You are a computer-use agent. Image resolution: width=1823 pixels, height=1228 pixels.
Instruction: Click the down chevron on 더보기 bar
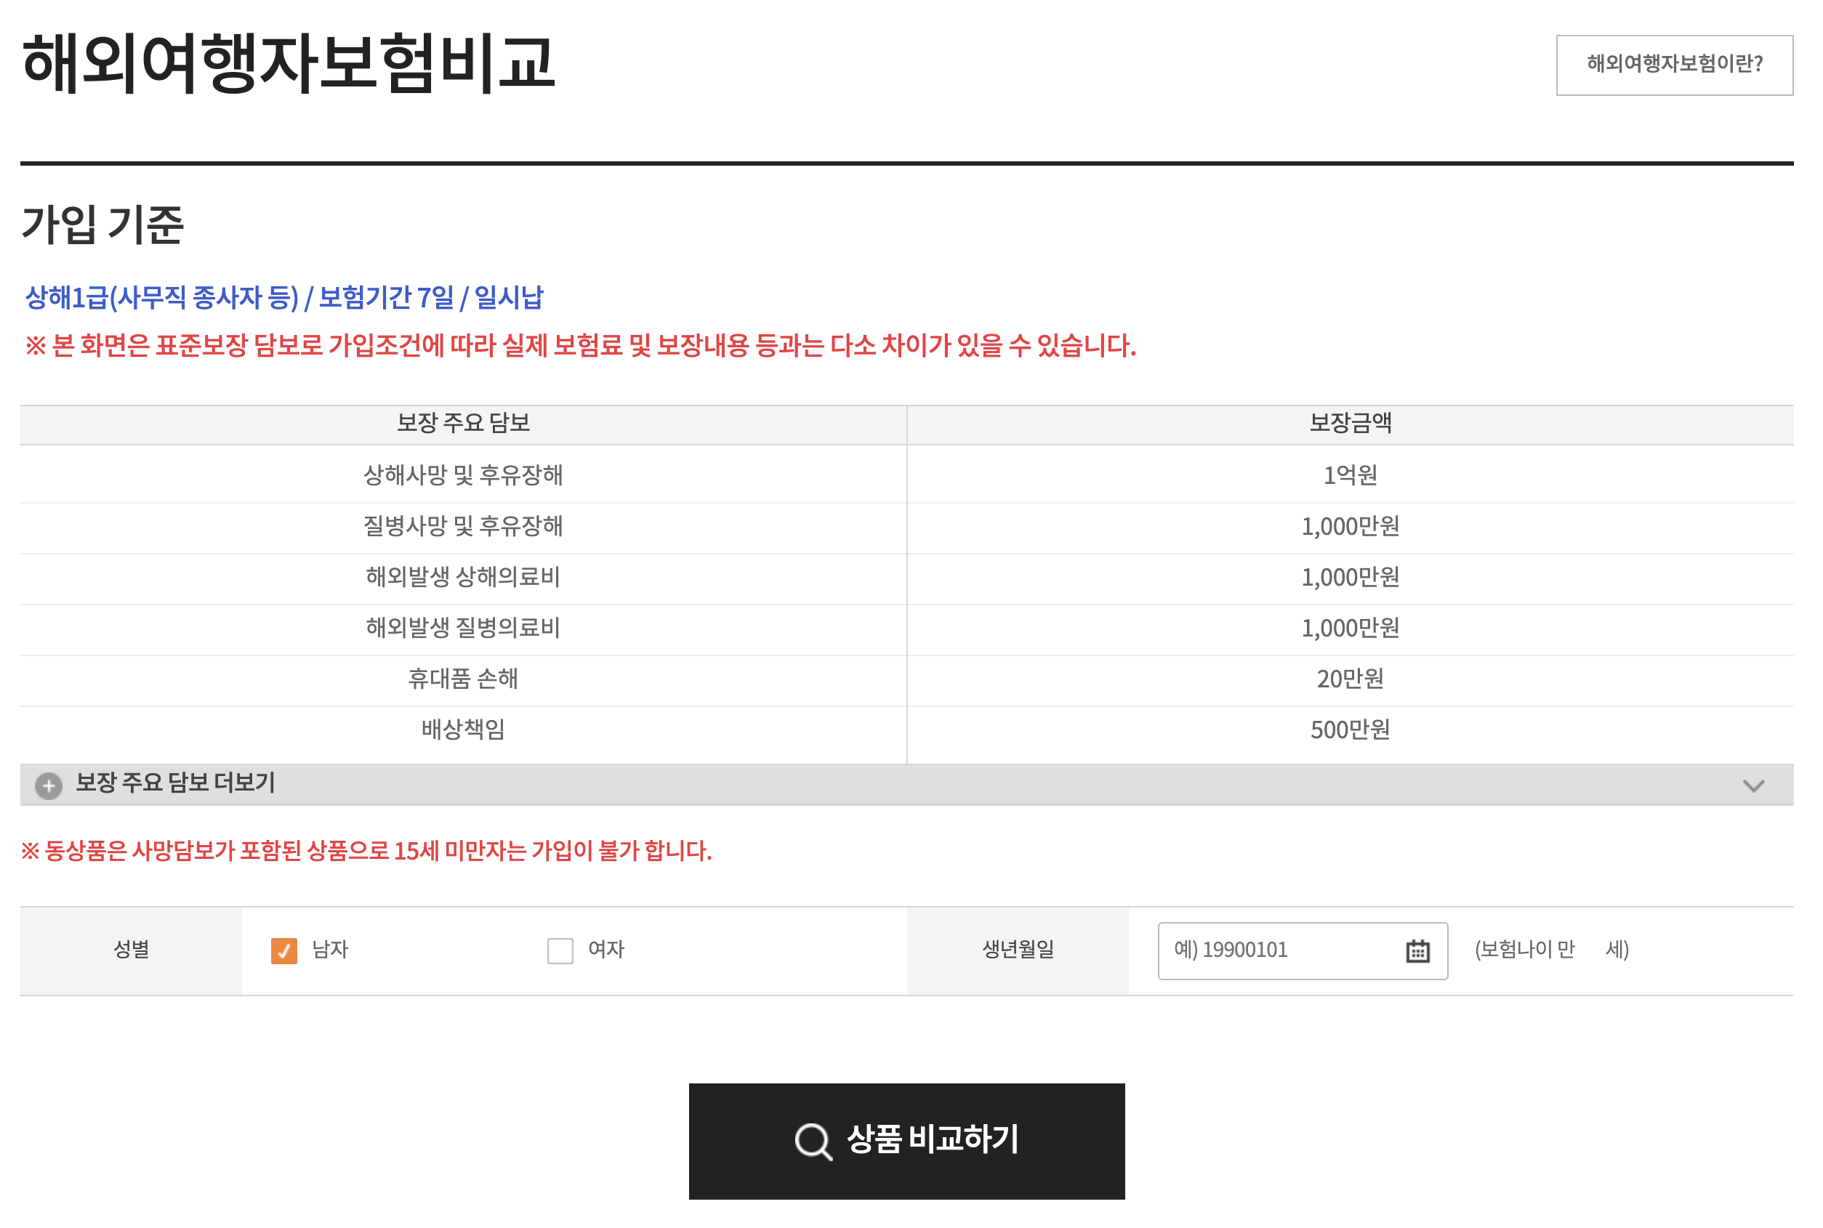(x=1752, y=785)
